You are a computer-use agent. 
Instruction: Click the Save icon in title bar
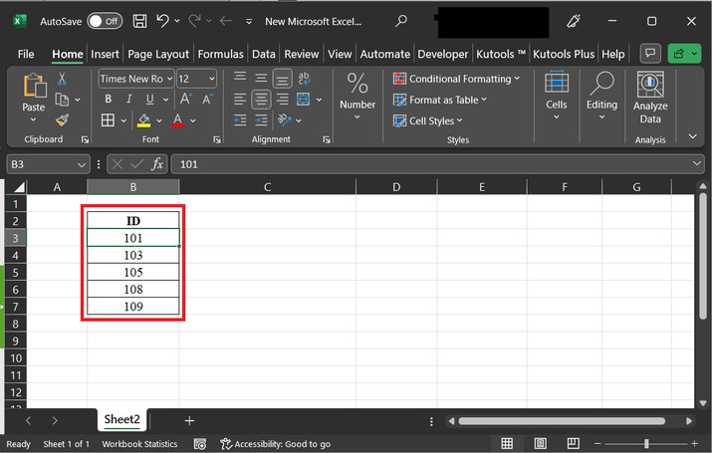pos(139,21)
